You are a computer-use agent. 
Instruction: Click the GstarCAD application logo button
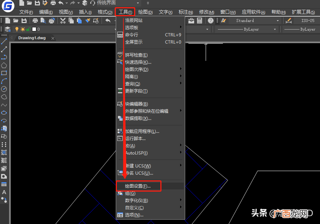point(8,6)
